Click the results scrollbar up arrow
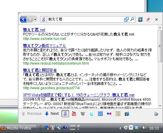The image size is (163, 133). click(x=160, y=28)
